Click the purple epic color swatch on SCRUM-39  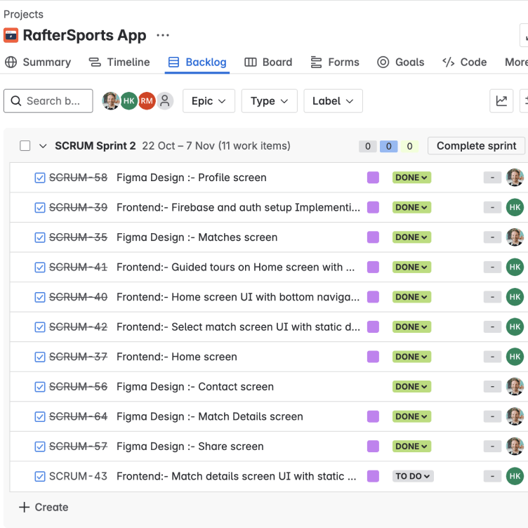pos(373,207)
